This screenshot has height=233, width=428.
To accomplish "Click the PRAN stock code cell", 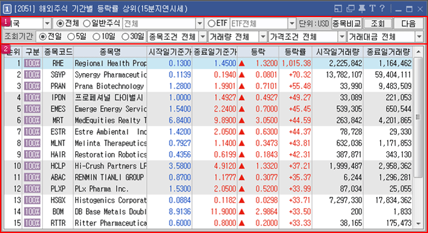I will pos(58,86).
